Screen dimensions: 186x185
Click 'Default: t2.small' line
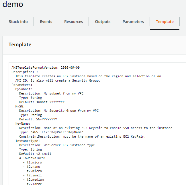coord(35,154)
